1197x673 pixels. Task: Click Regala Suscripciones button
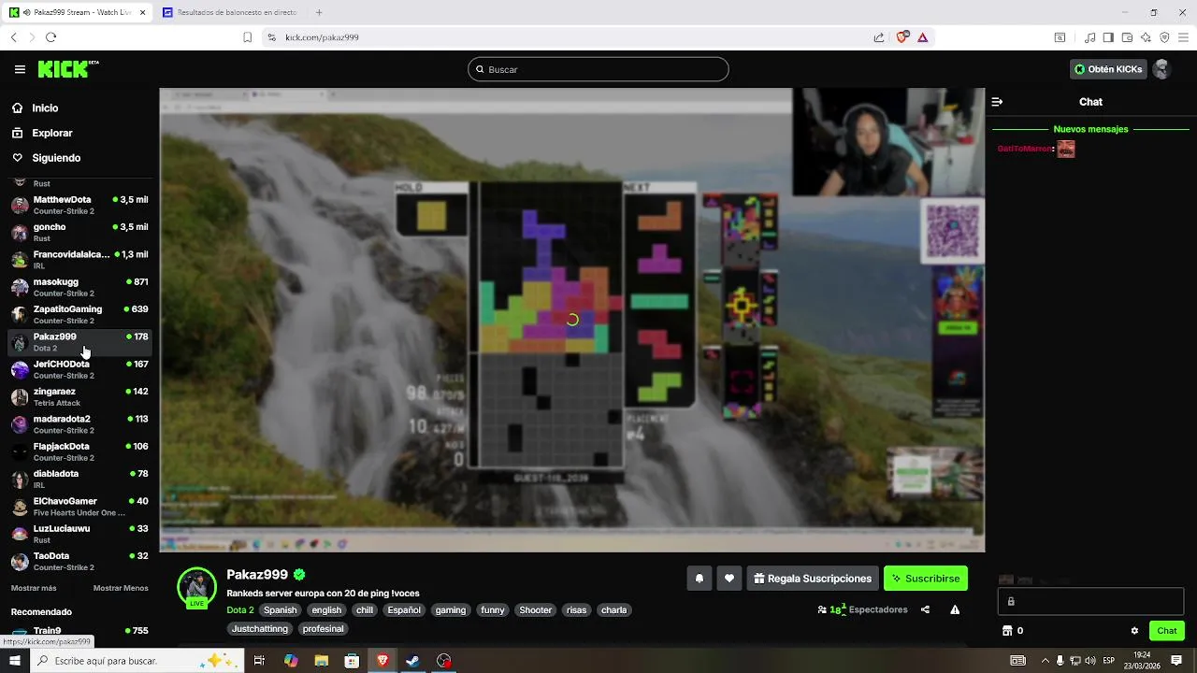click(x=813, y=579)
